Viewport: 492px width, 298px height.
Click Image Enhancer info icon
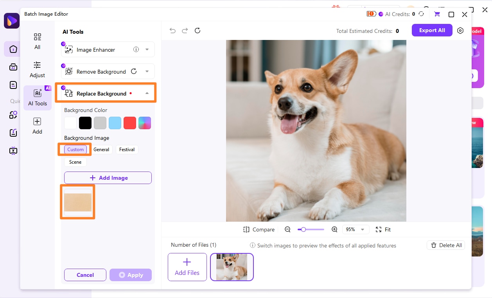pyautogui.click(x=136, y=49)
